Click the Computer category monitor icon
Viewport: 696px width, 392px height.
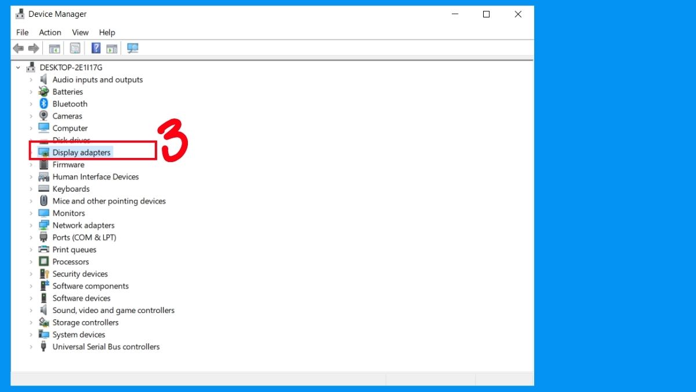[43, 128]
